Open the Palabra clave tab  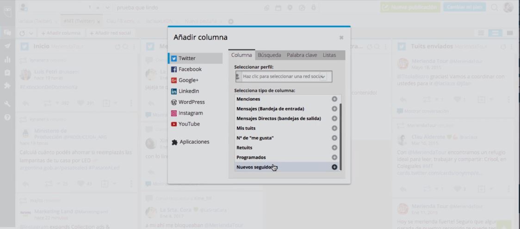coord(302,55)
